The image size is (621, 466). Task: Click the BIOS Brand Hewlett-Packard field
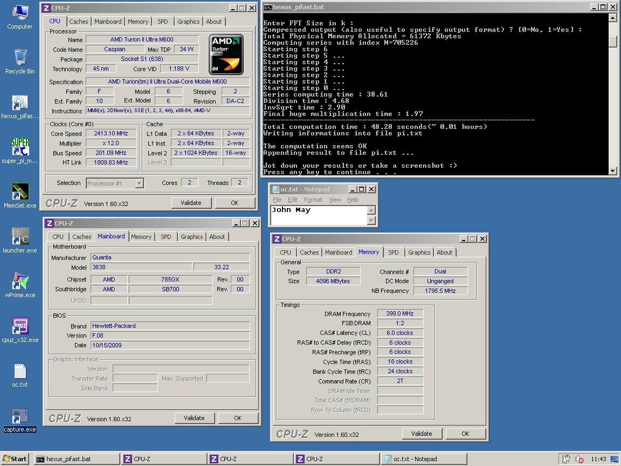(170, 326)
